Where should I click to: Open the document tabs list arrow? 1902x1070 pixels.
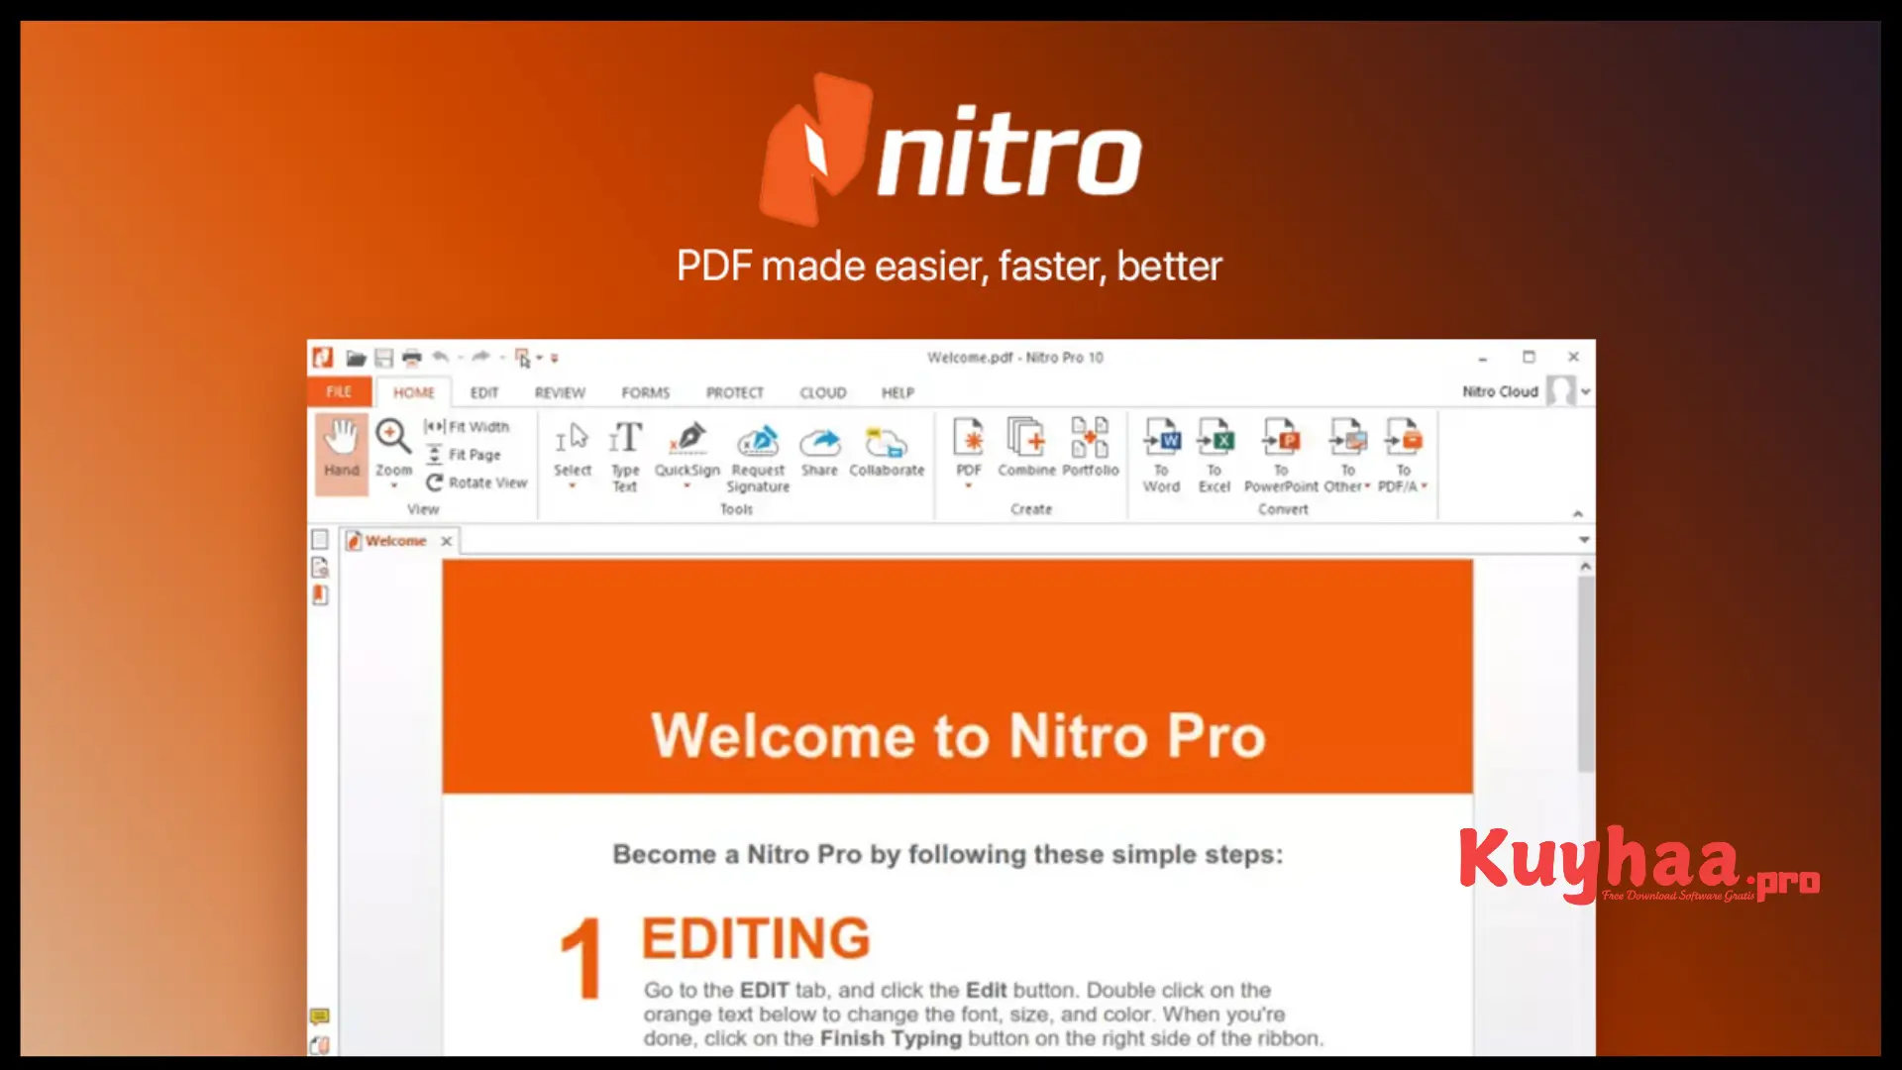[x=1584, y=540]
